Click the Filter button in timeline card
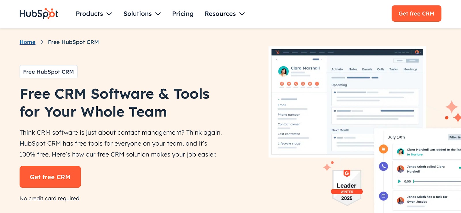 click(x=454, y=137)
